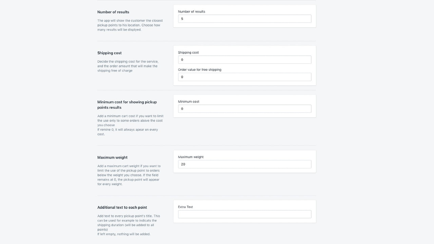Click the Order value for free shipping label
434x244 pixels.
pos(200,69)
